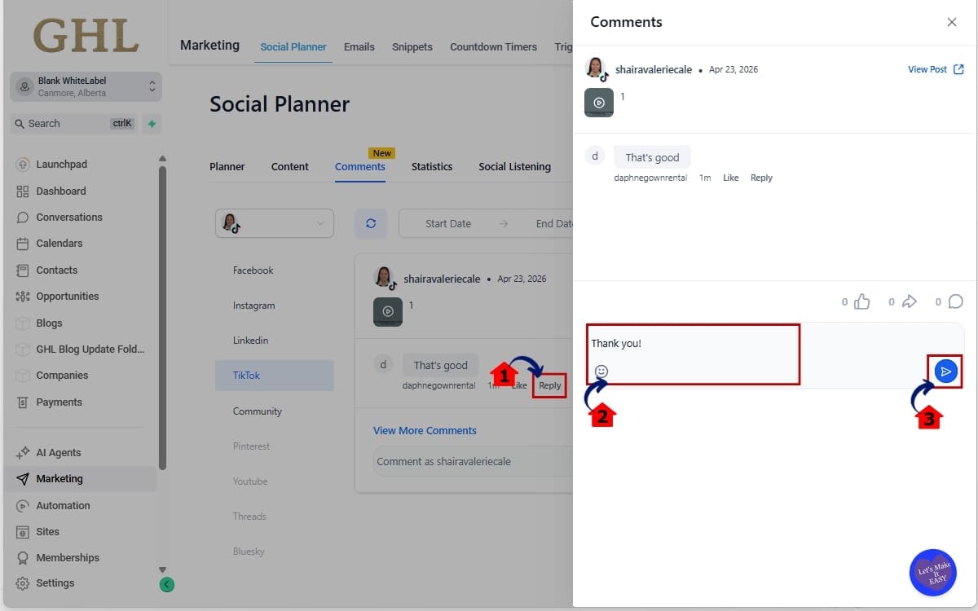Open video thumbnail in main feed post
Screen dimensions: 978x611
[388, 312]
